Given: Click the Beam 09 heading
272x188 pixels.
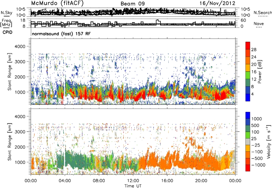Looking at the screenshot, I should tap(133, 4).
